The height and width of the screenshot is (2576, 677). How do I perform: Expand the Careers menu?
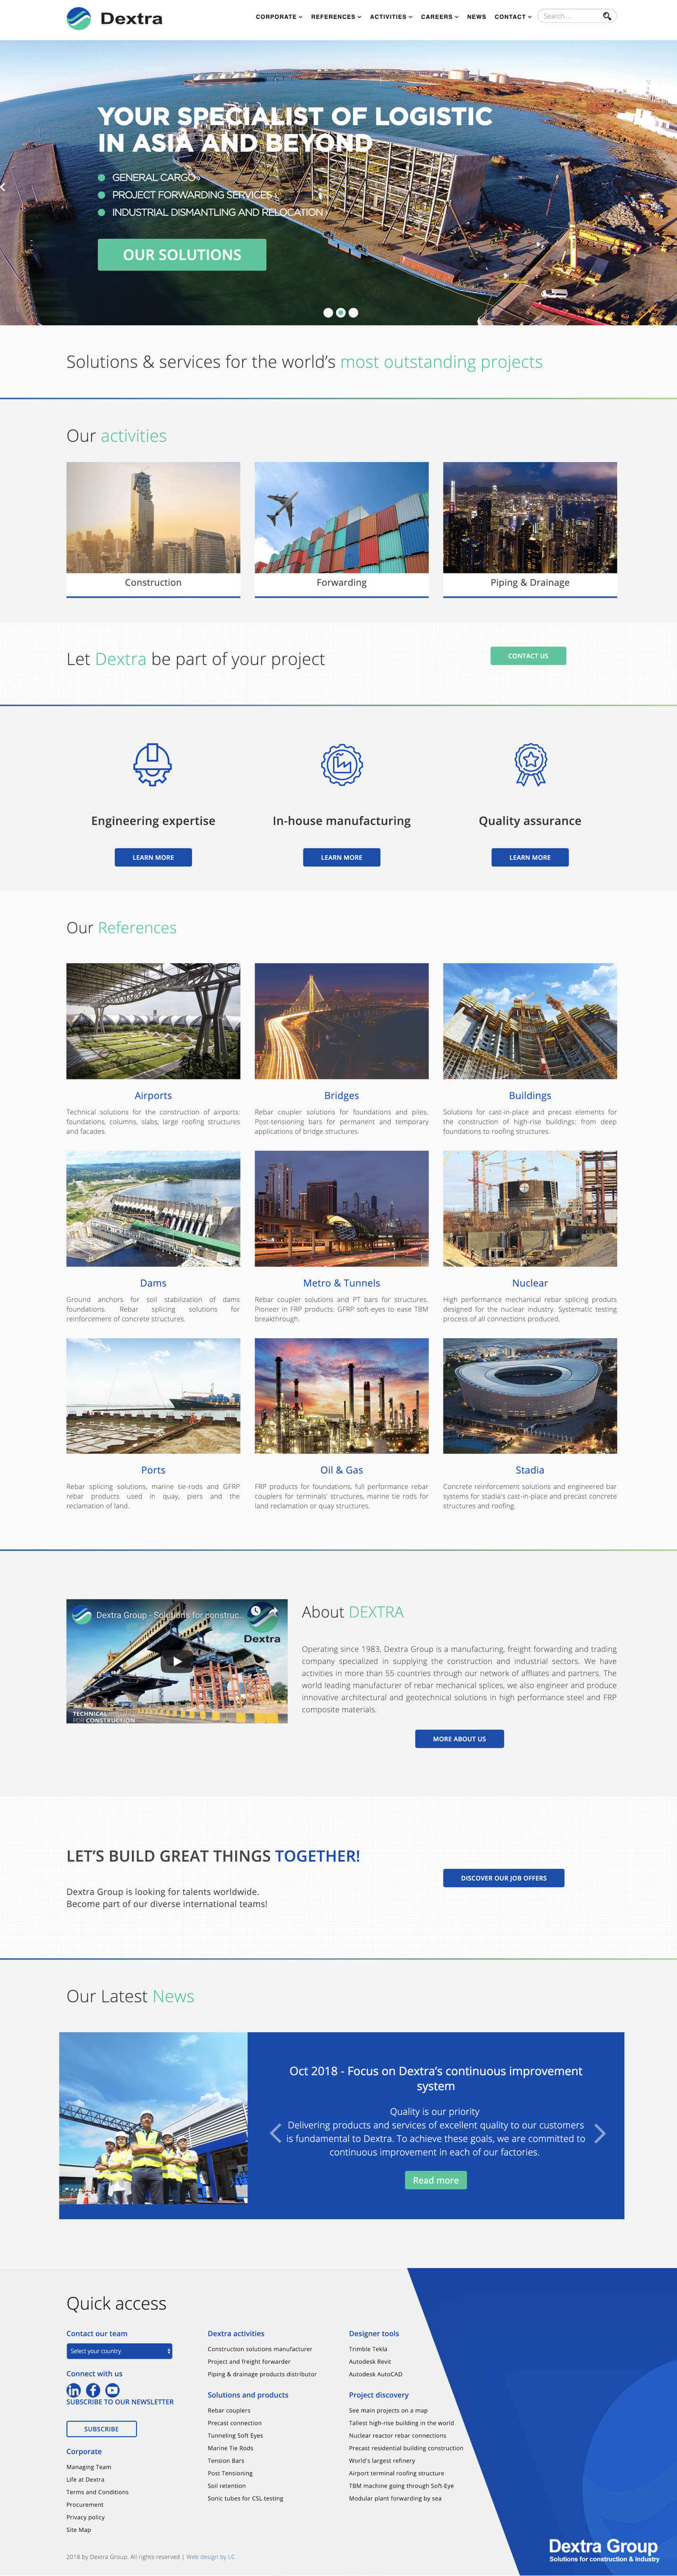coord(440,17)
